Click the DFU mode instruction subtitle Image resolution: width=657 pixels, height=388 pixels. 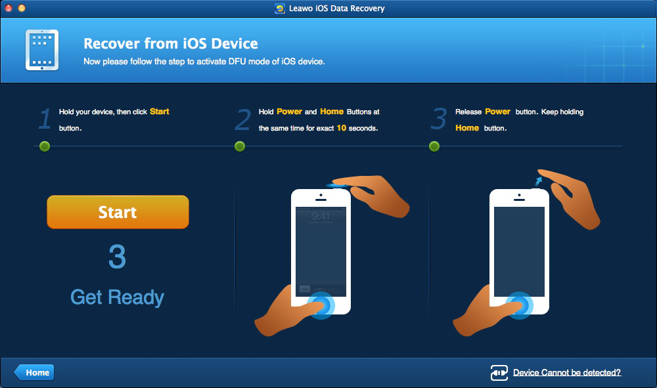tap(204, 62)
